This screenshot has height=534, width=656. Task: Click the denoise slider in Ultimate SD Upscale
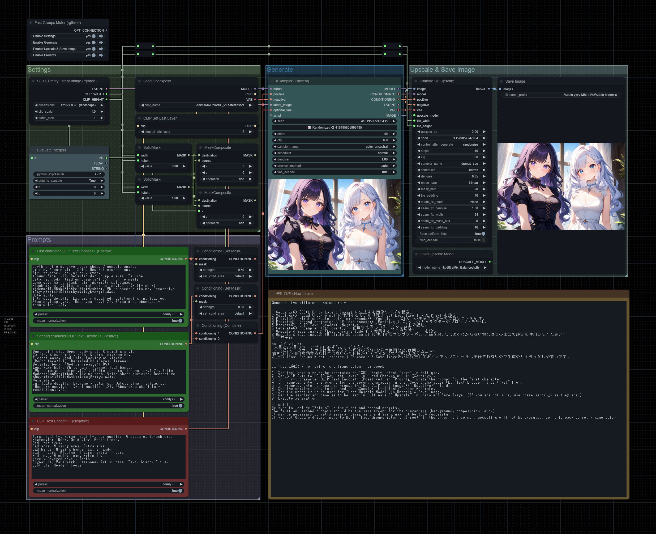click(x=451, y=177)
